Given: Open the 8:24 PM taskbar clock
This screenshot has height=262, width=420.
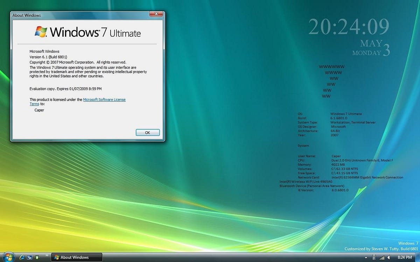Looking at the screenshot, I should point(405,257).
